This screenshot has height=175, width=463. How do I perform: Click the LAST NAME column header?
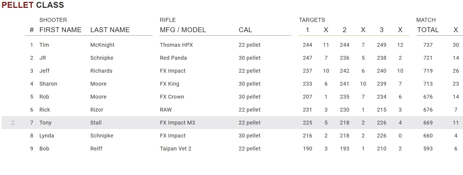tap(110, 30)
